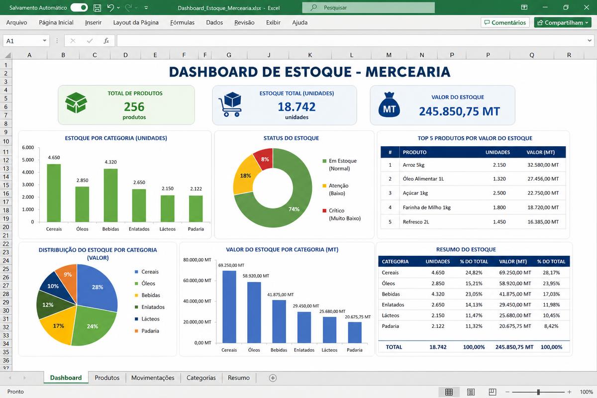Click the blue Cereais pie legend swatch
The image size is (597, 398).
pyautogui.click(x=137, y=272)
